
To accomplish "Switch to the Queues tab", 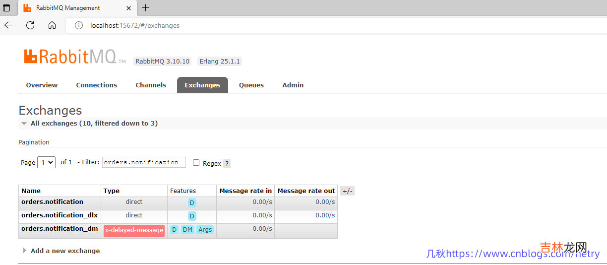I will [x=251, y=85].
